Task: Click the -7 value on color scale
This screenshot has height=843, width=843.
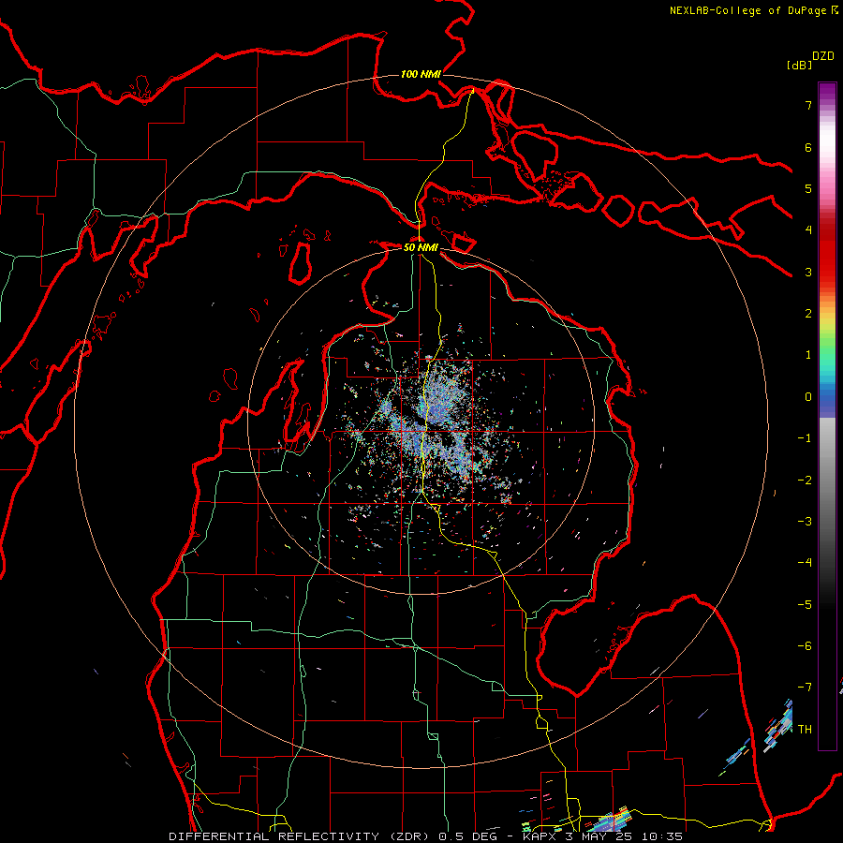Action: (x=805, y=688)
